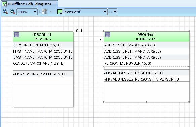
Task: Open the arrange order dropdown arrow
Action: point(51,12)
